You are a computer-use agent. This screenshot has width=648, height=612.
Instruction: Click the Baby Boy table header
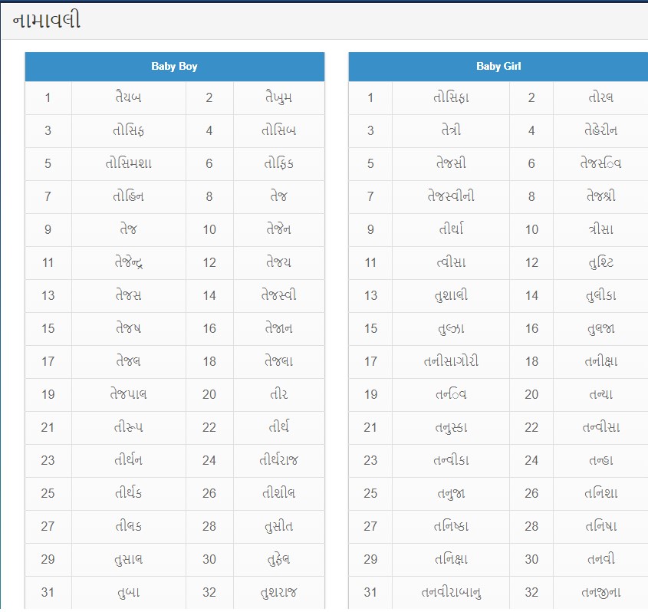pos(174,67)
